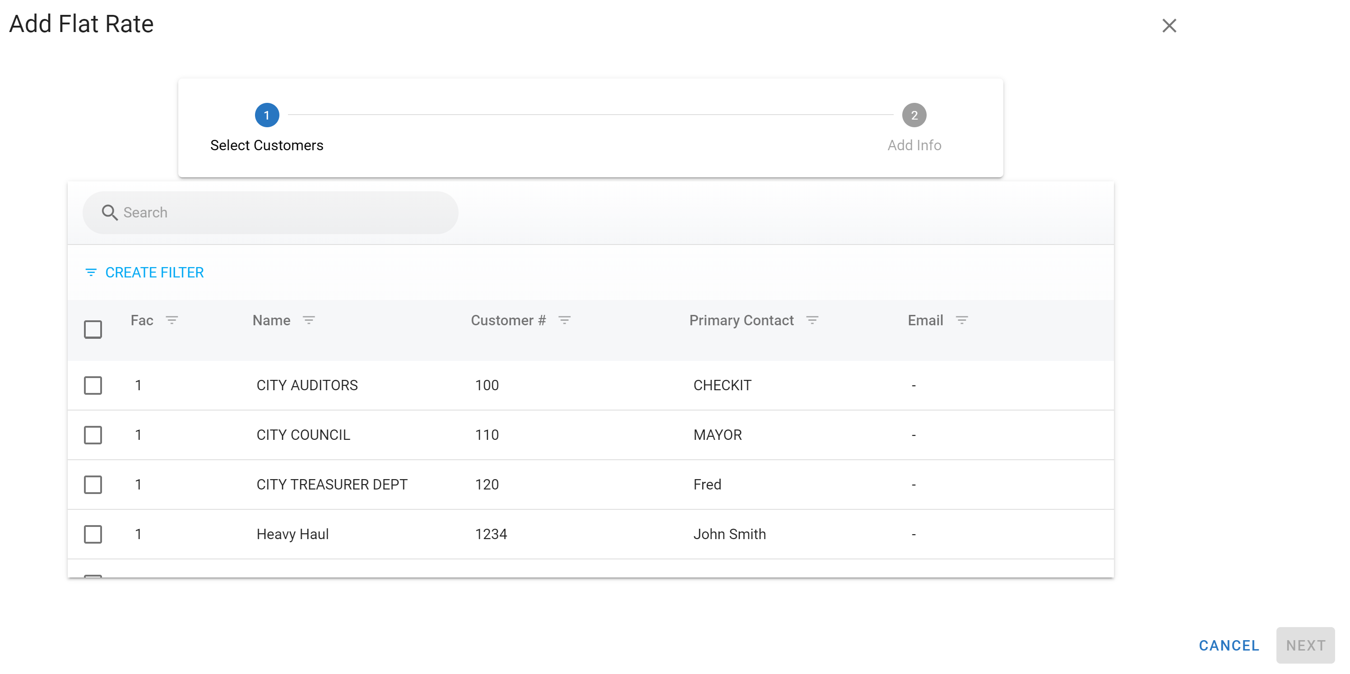The image size is (1350, 674).
Task: Click the search magnifier icon
Action: [110, 212]
